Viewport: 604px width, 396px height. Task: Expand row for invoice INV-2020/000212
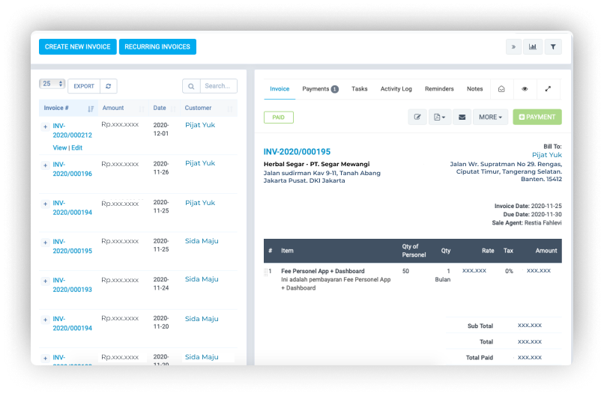pos(45,127)
